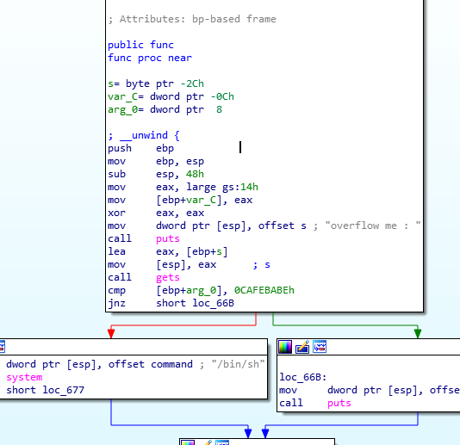The height and width of the screenshot is (445, 460).
Task: Click the var_C dword variable definition
Action: (171, 96)
